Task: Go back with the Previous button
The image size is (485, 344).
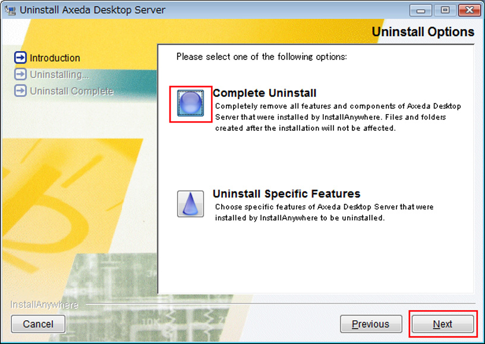Action: click(x=371, y=324)
